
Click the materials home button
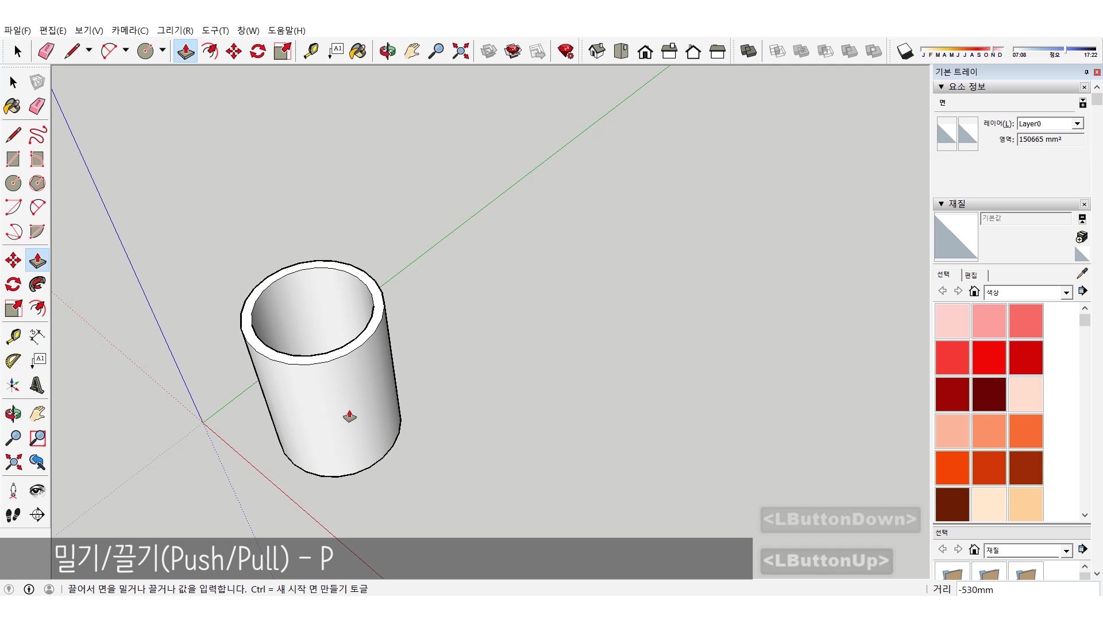point(974,292)
